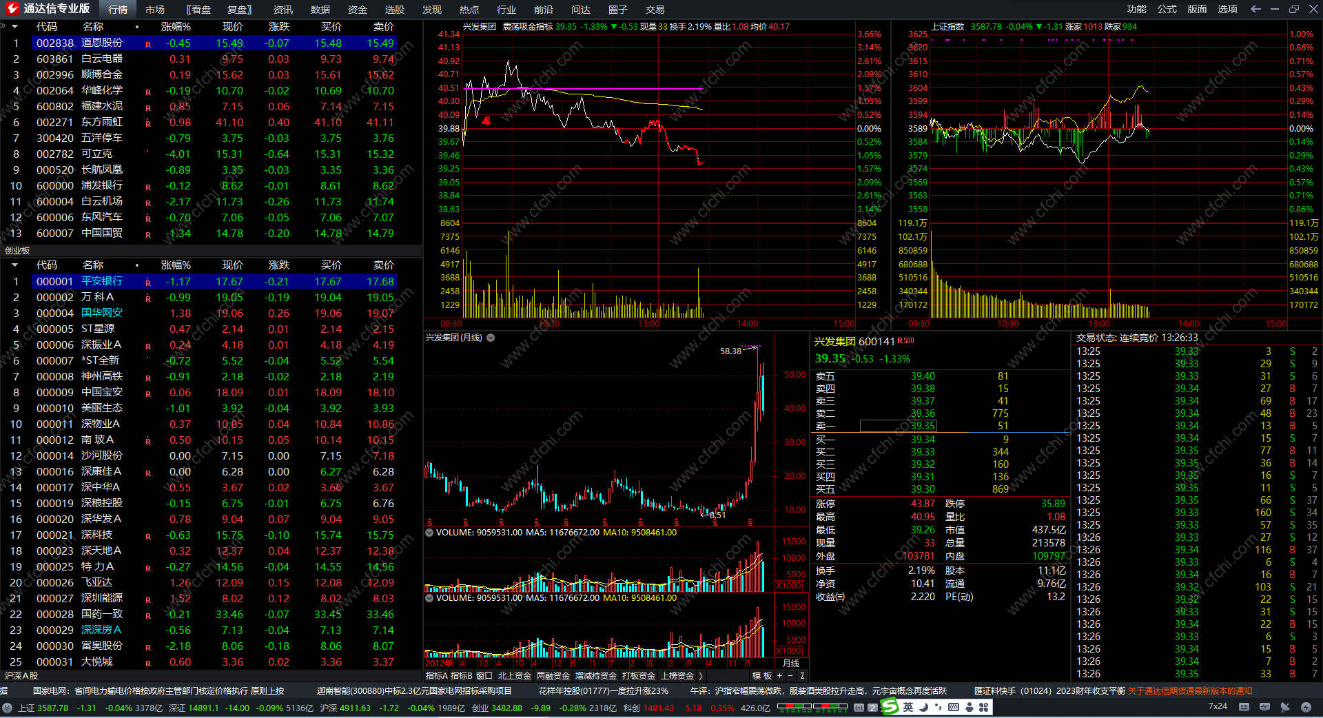
Task: Select the 北上资金 indicator tab
Action: (515, 676)
